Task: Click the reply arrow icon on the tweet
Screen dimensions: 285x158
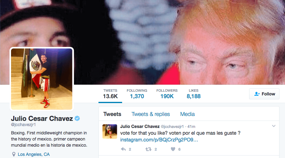Action: click(123, 149)
